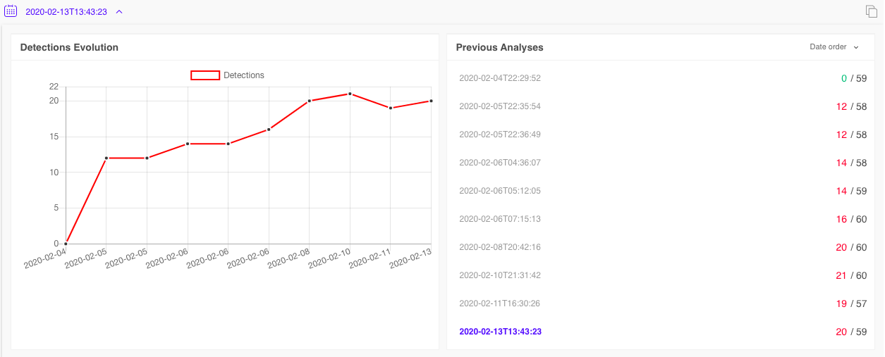The image size is (885, 357).
Task: Open analysis from 2020-02-11T16:30:26
Action: click(499, 303)
